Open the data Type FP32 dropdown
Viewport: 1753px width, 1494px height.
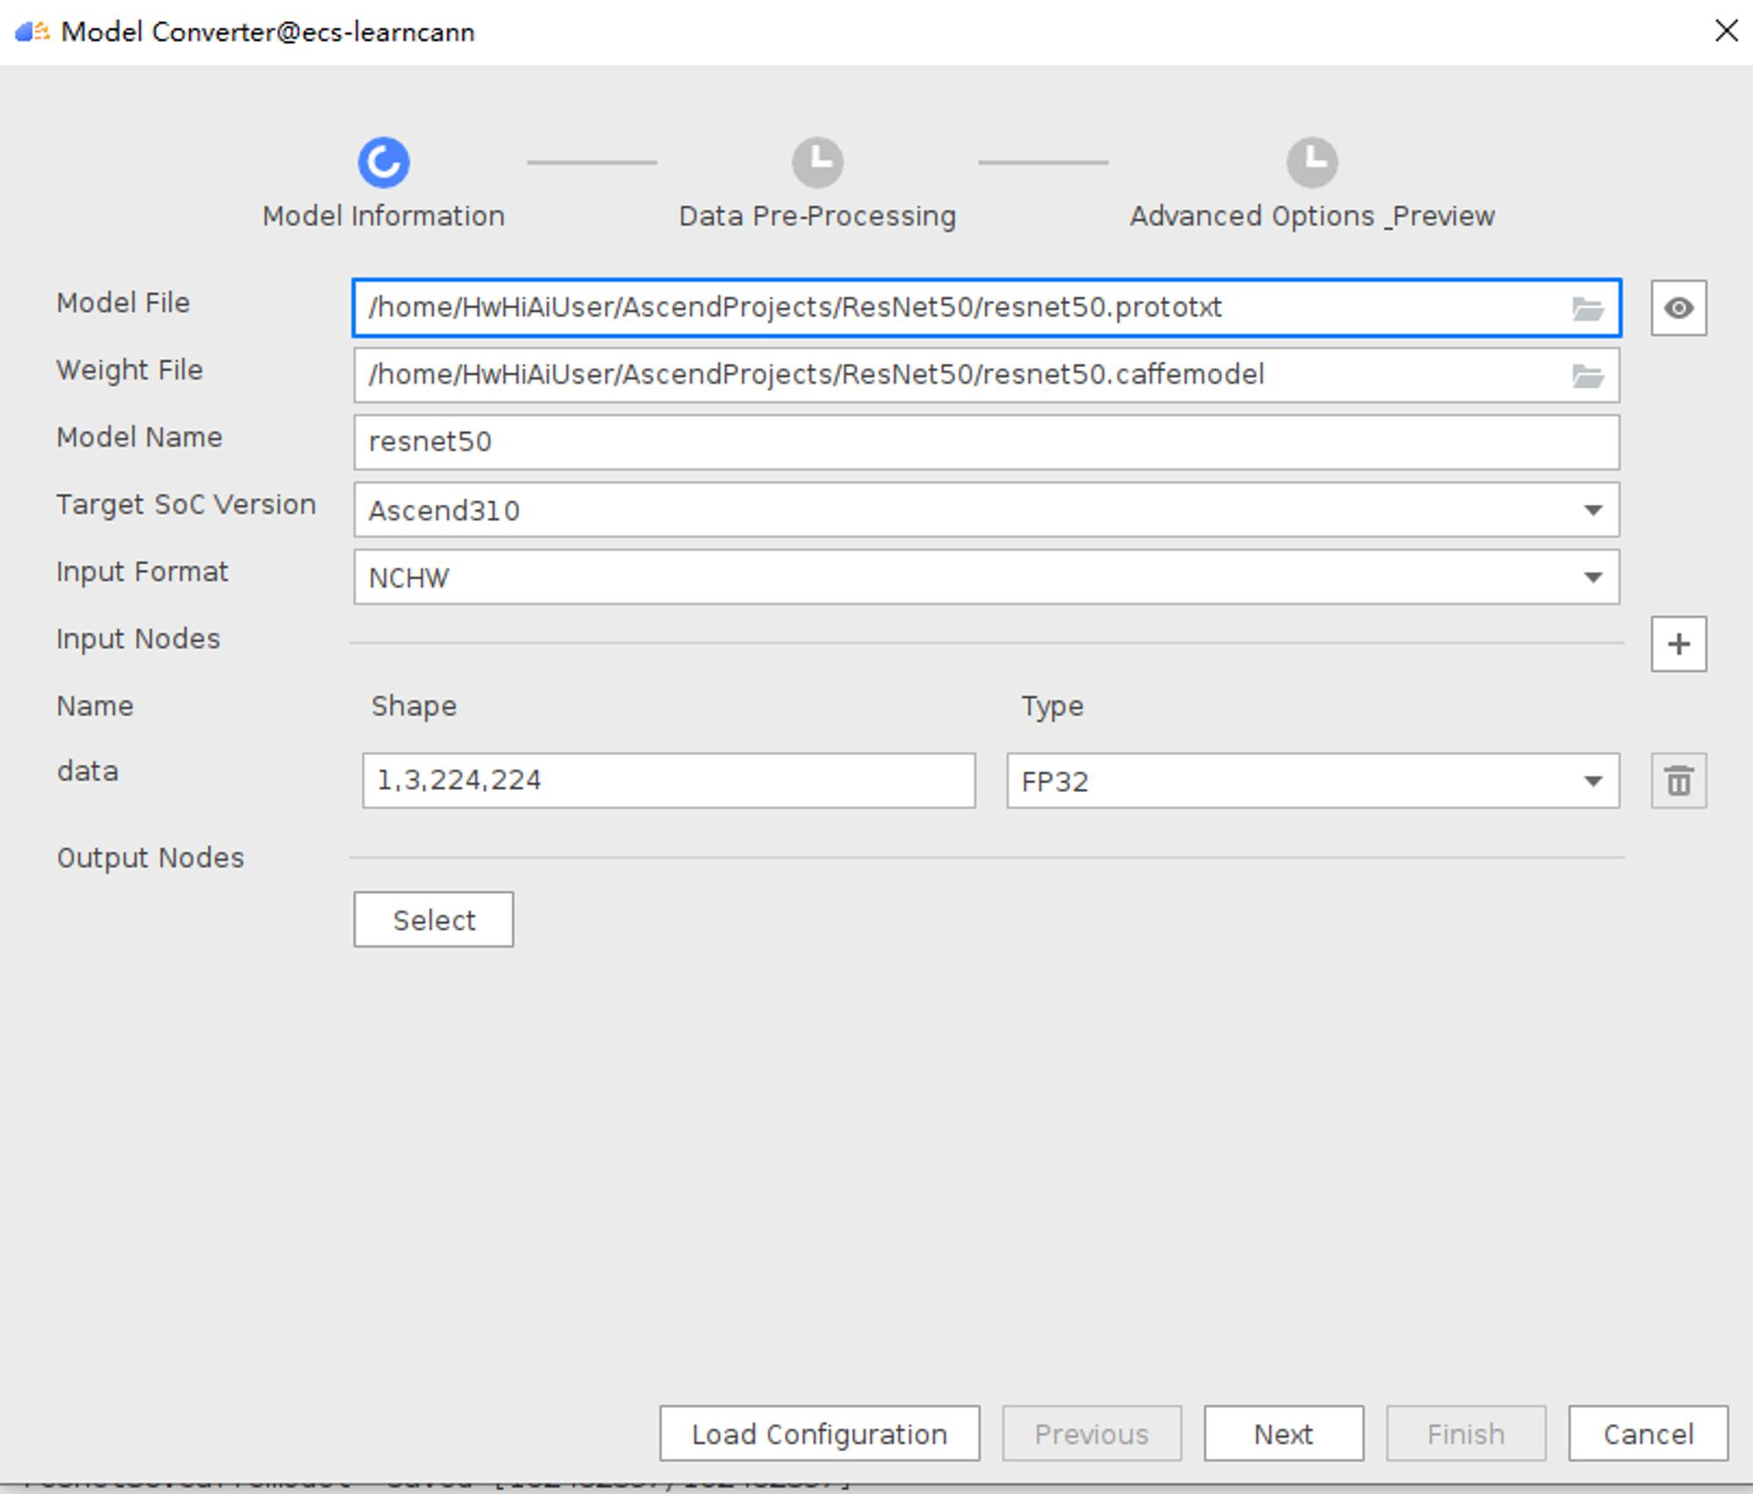point(1313,781)
